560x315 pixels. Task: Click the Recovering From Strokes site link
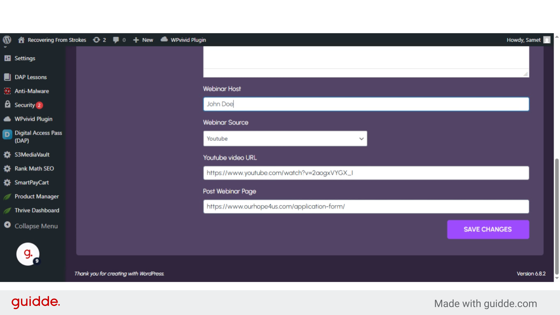tap(57, 40)
